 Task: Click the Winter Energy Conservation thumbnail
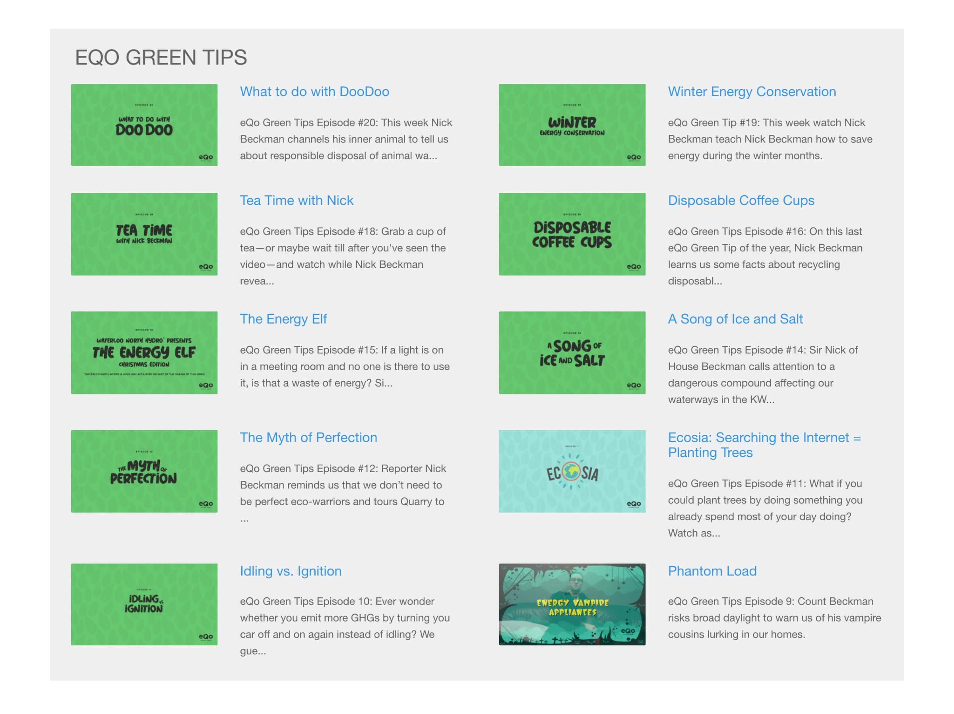(572, 125)
